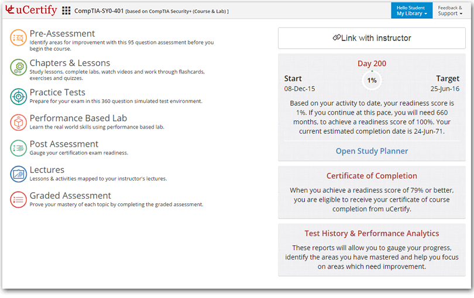
Task: Click the Target label in planner
Action: coord(448,78)
